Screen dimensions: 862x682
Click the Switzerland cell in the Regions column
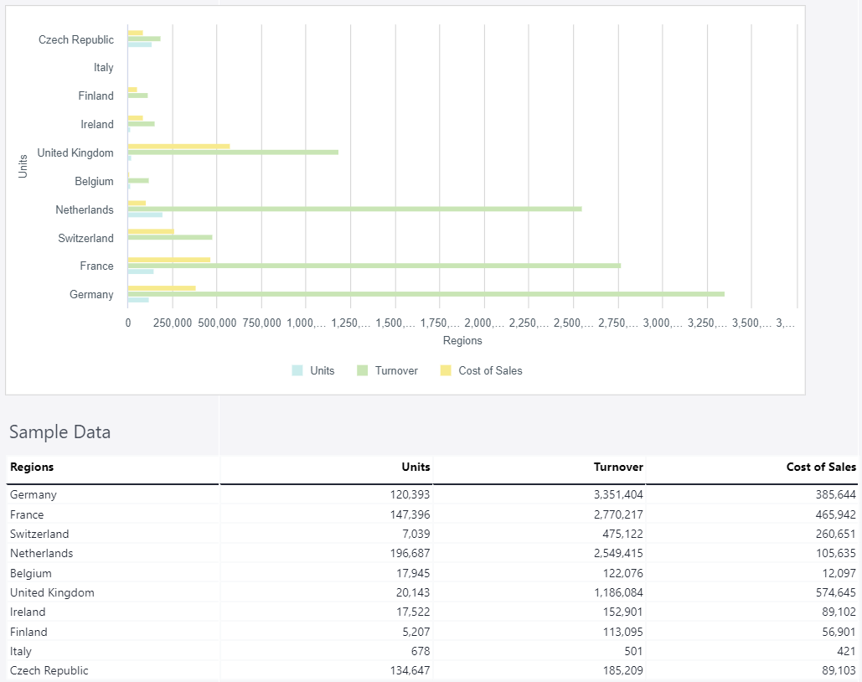pos(39,534)
